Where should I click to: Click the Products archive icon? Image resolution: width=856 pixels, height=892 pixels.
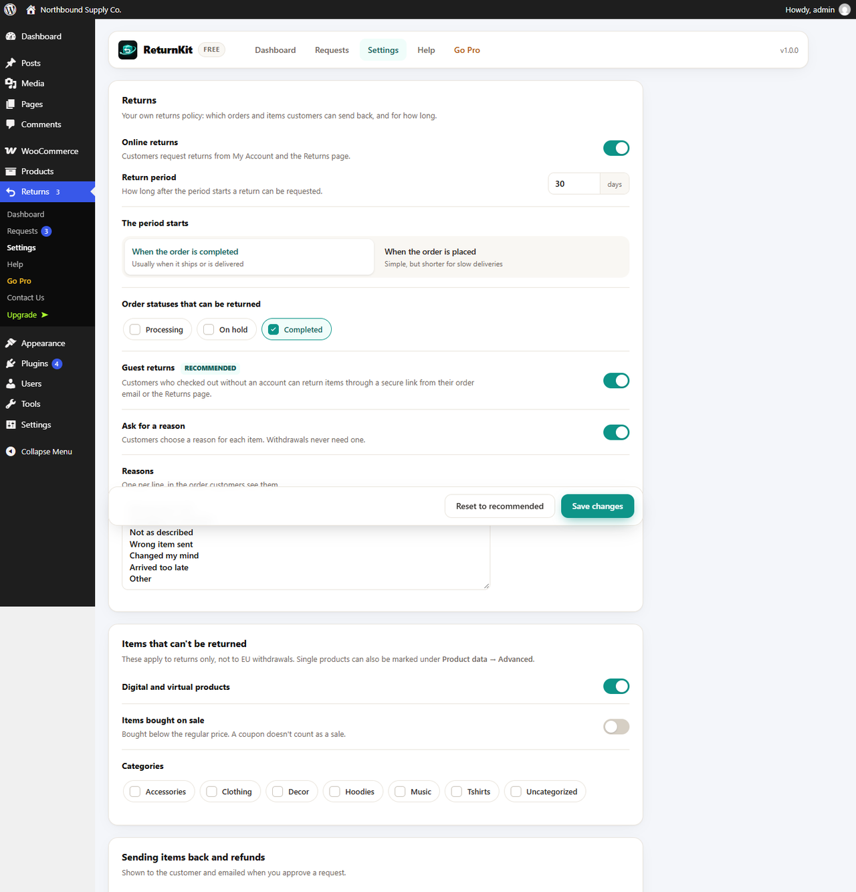point(11,171)
